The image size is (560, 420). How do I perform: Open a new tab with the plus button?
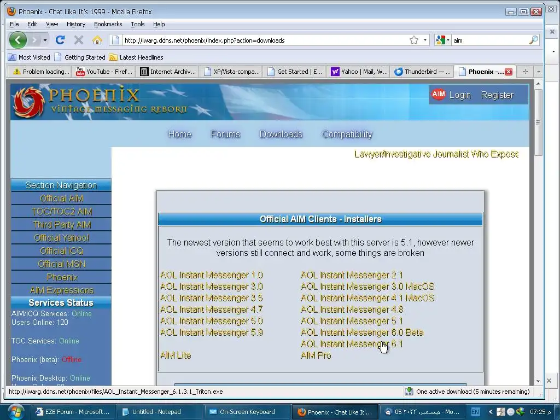pyautogui.click(x=525, y=72)
